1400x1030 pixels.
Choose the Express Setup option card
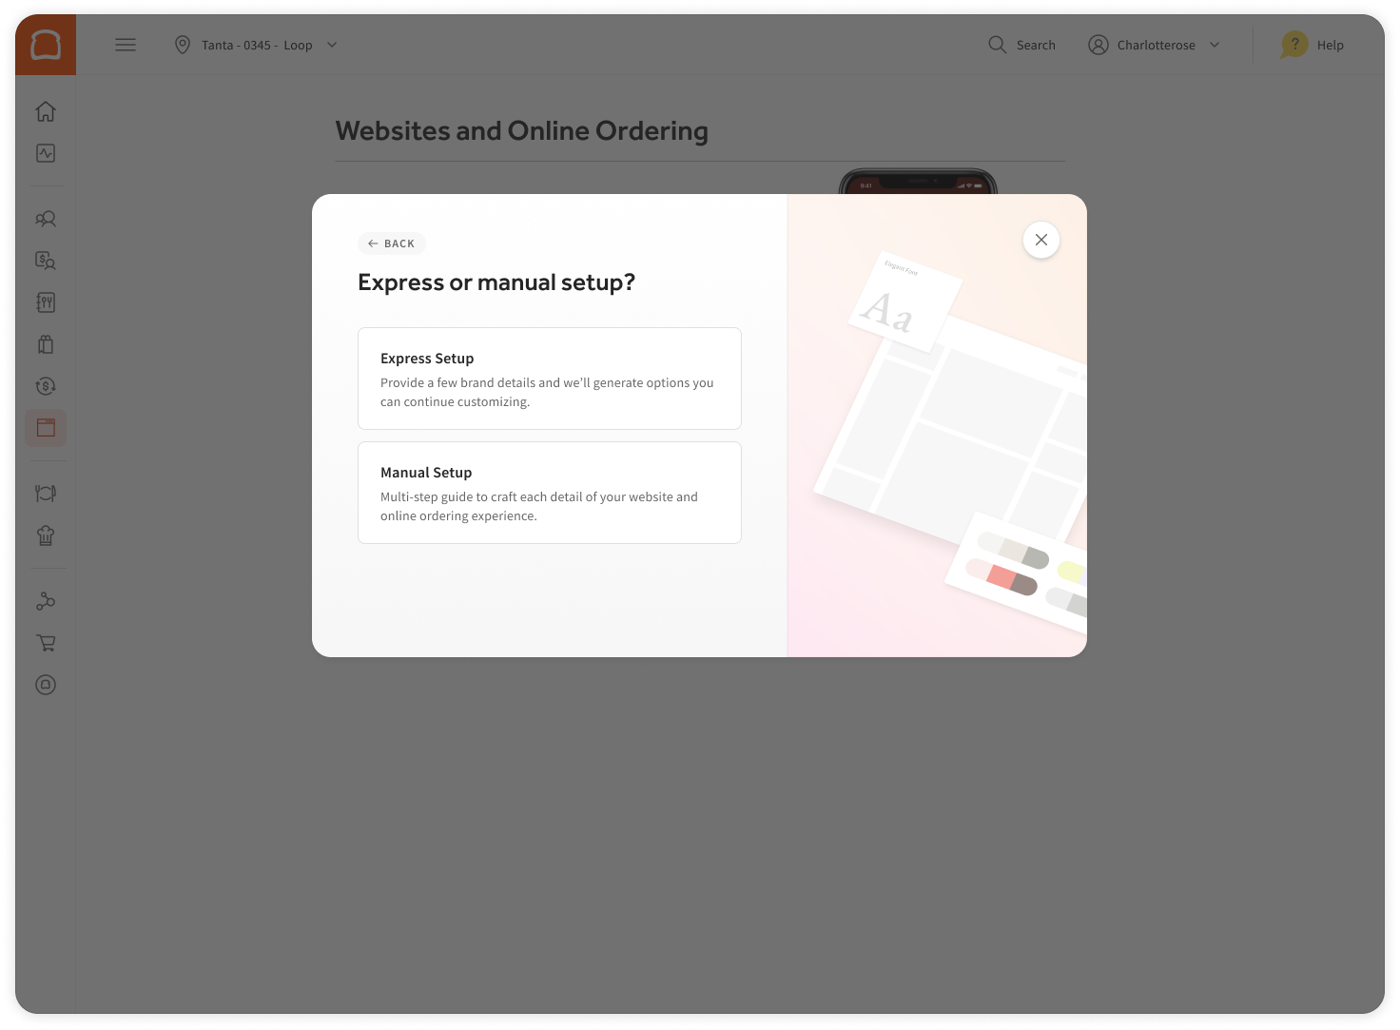(x=550, y=379)
